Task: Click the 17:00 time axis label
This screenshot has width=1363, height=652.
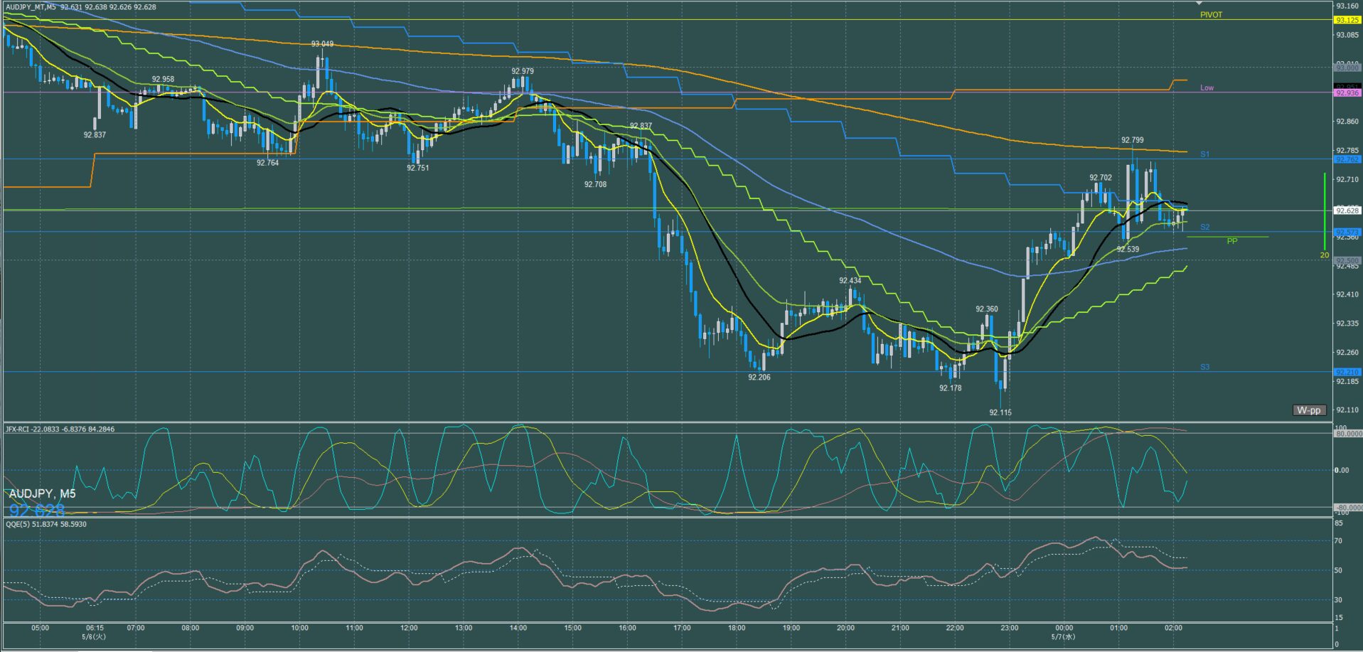Action: pyautogui.click(x=682, y=628)
